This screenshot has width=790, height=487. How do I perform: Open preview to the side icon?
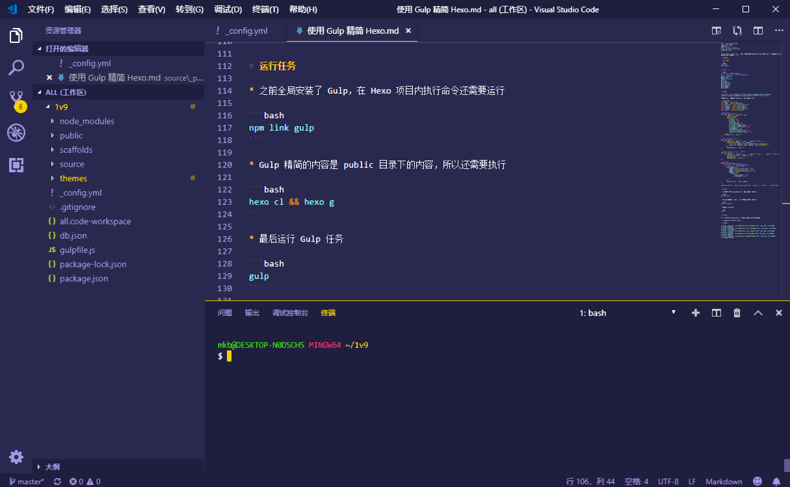click(717, 31)
